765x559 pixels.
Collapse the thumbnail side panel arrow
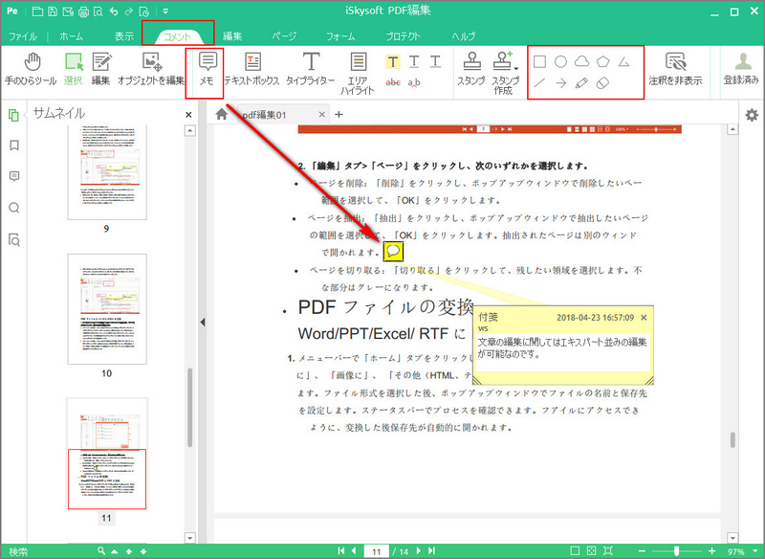tap(203, 322)
